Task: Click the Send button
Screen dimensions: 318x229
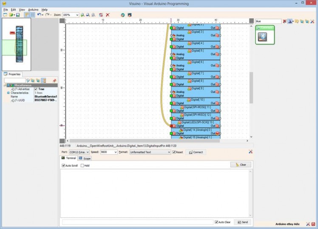Action: tap(242, 222)
